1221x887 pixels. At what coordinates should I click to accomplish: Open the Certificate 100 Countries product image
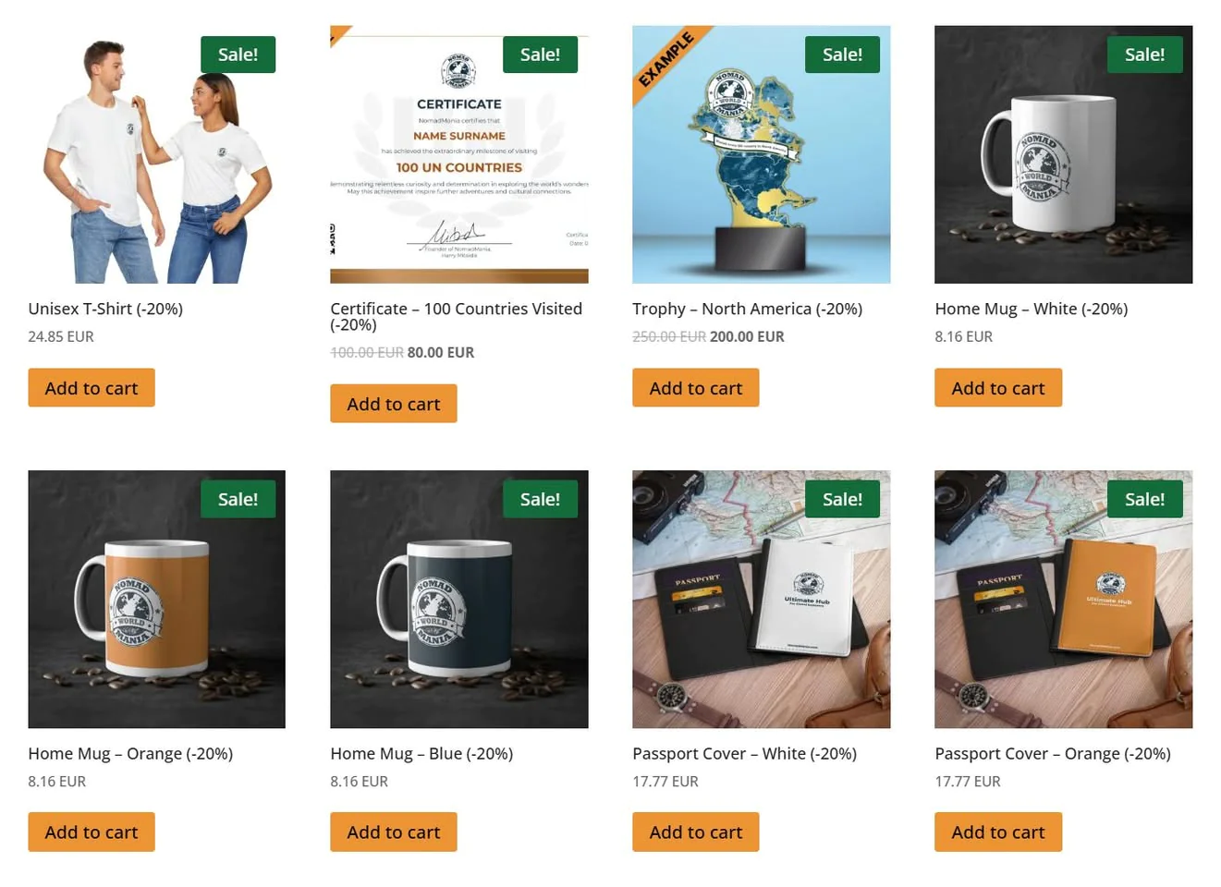tap(459, 154)
